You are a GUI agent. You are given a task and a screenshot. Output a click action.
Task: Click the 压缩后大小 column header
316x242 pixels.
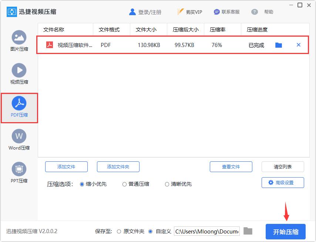[x=186, y=30]
